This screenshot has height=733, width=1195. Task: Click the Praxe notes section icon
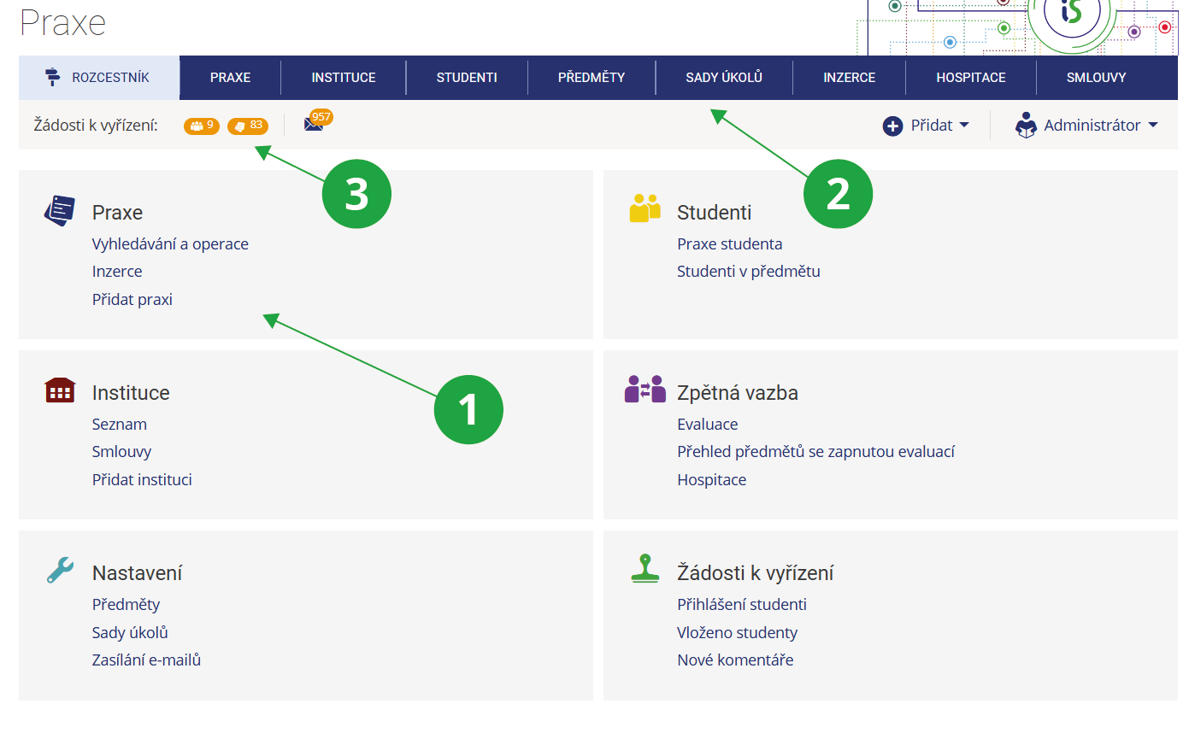pyautogui.click(x=59, y=210)
